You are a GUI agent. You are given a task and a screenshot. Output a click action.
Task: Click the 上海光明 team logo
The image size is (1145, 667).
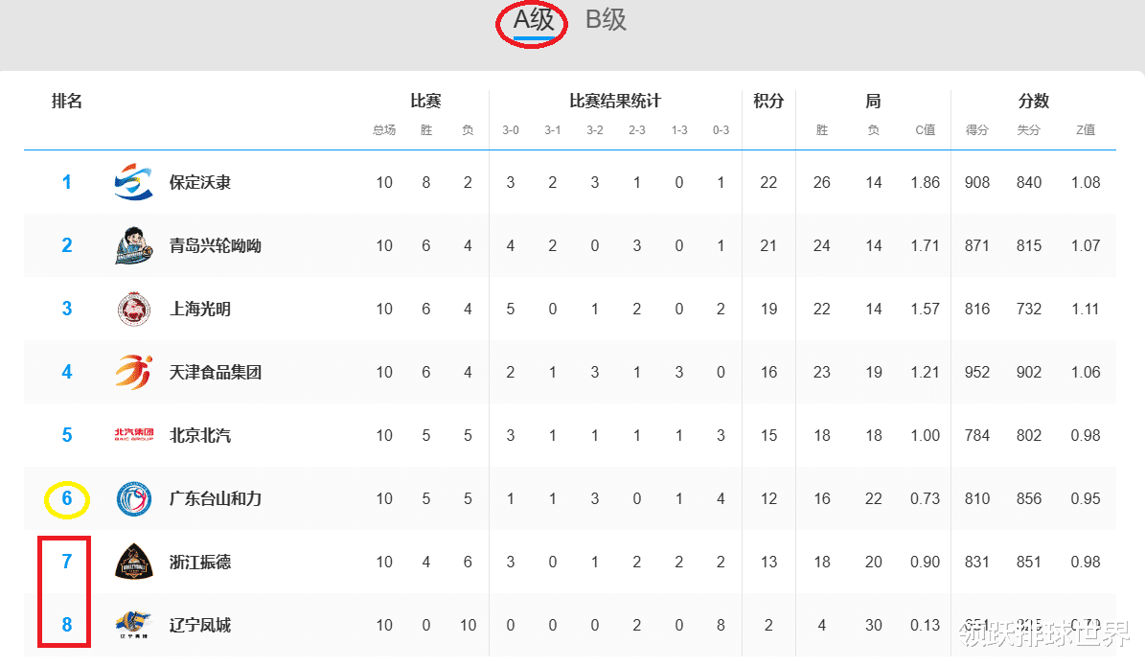coord(133,309)
